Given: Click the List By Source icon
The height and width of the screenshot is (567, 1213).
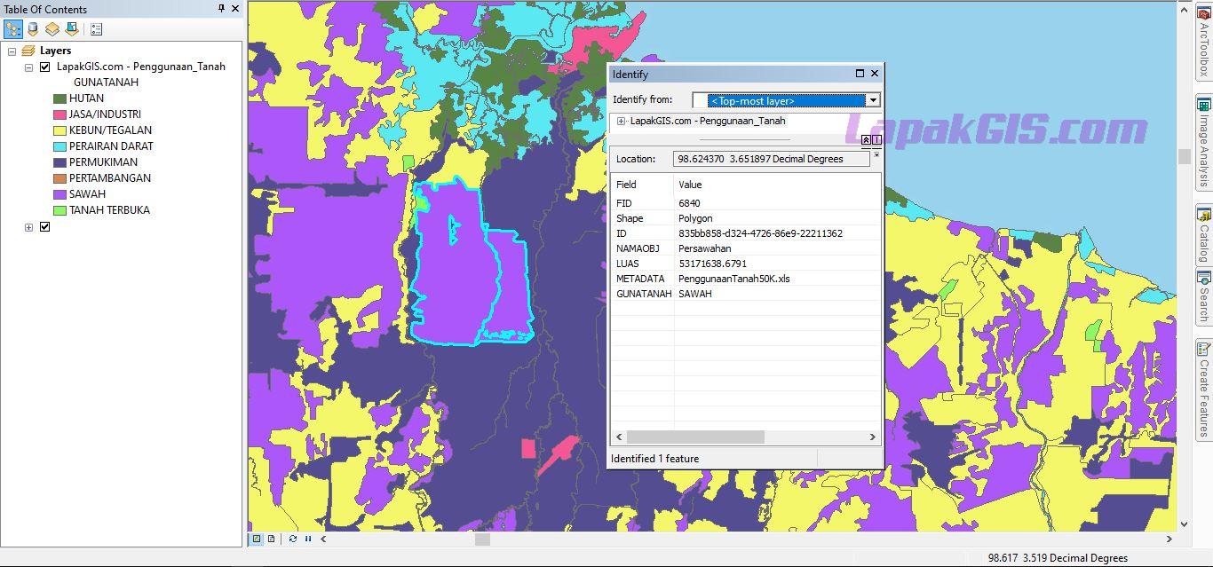Looking at the screenshot, I should (34, 28).
